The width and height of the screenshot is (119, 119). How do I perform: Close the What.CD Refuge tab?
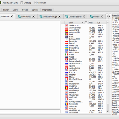tap(59, 16)
